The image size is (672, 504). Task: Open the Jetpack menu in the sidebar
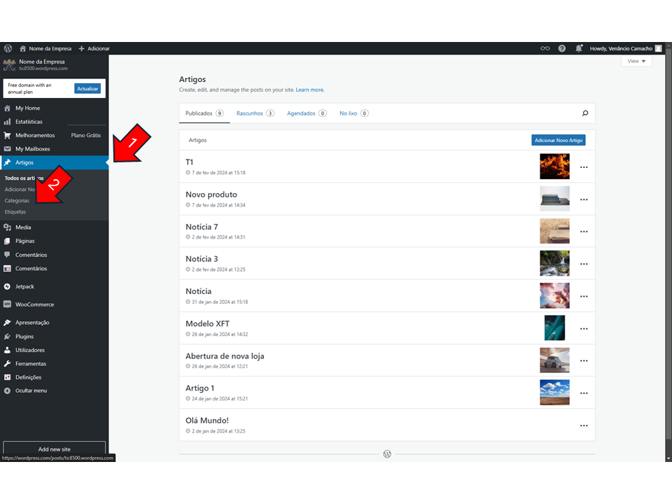click(24, 286)
